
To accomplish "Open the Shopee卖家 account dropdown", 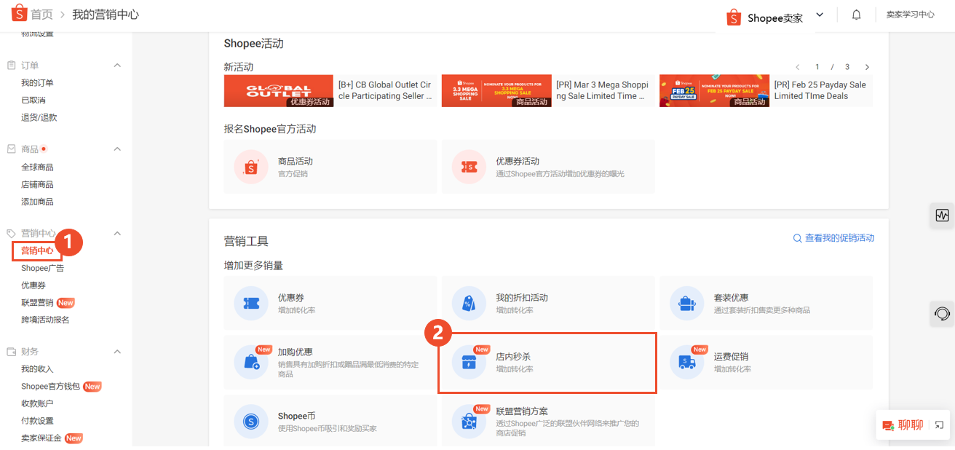I will point(820,15).
